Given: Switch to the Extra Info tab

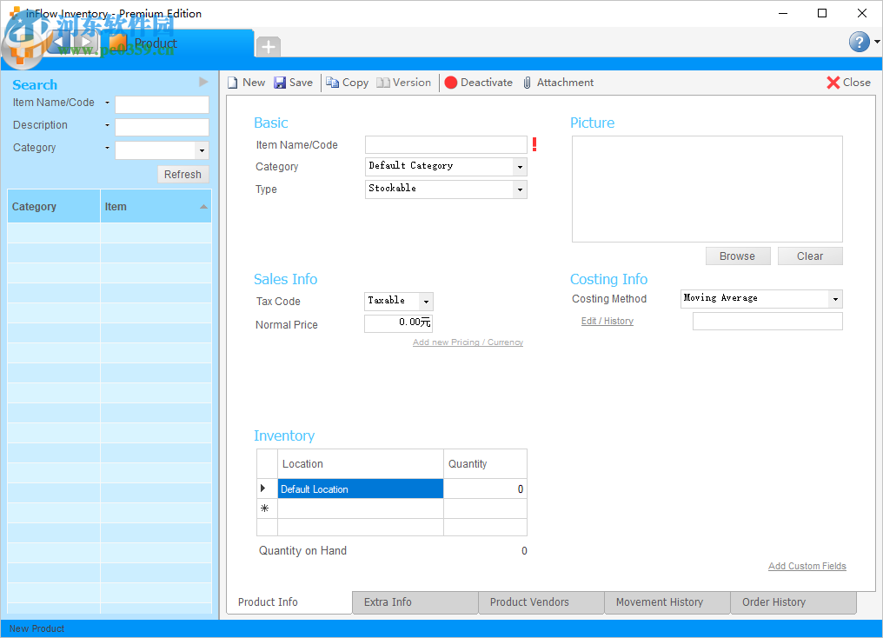Looking at the screenshot, I should point(415,602).
